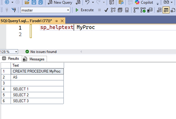Click the Navigate Backward icon
The height and width of the screenshot is (119, 176).
click(x=7, y=2)
